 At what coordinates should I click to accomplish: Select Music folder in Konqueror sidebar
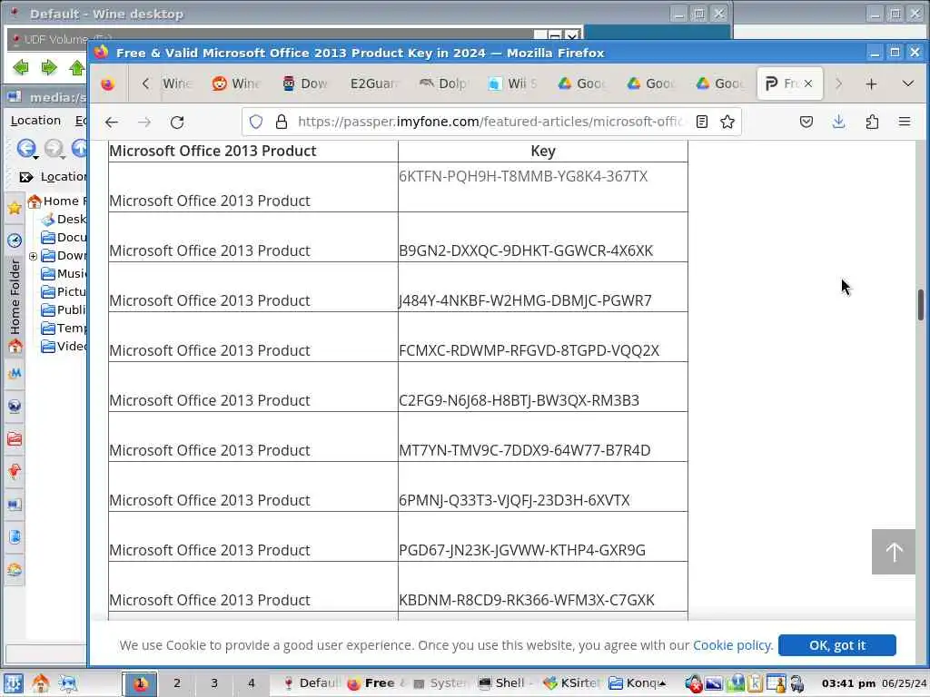click(64, 274)
